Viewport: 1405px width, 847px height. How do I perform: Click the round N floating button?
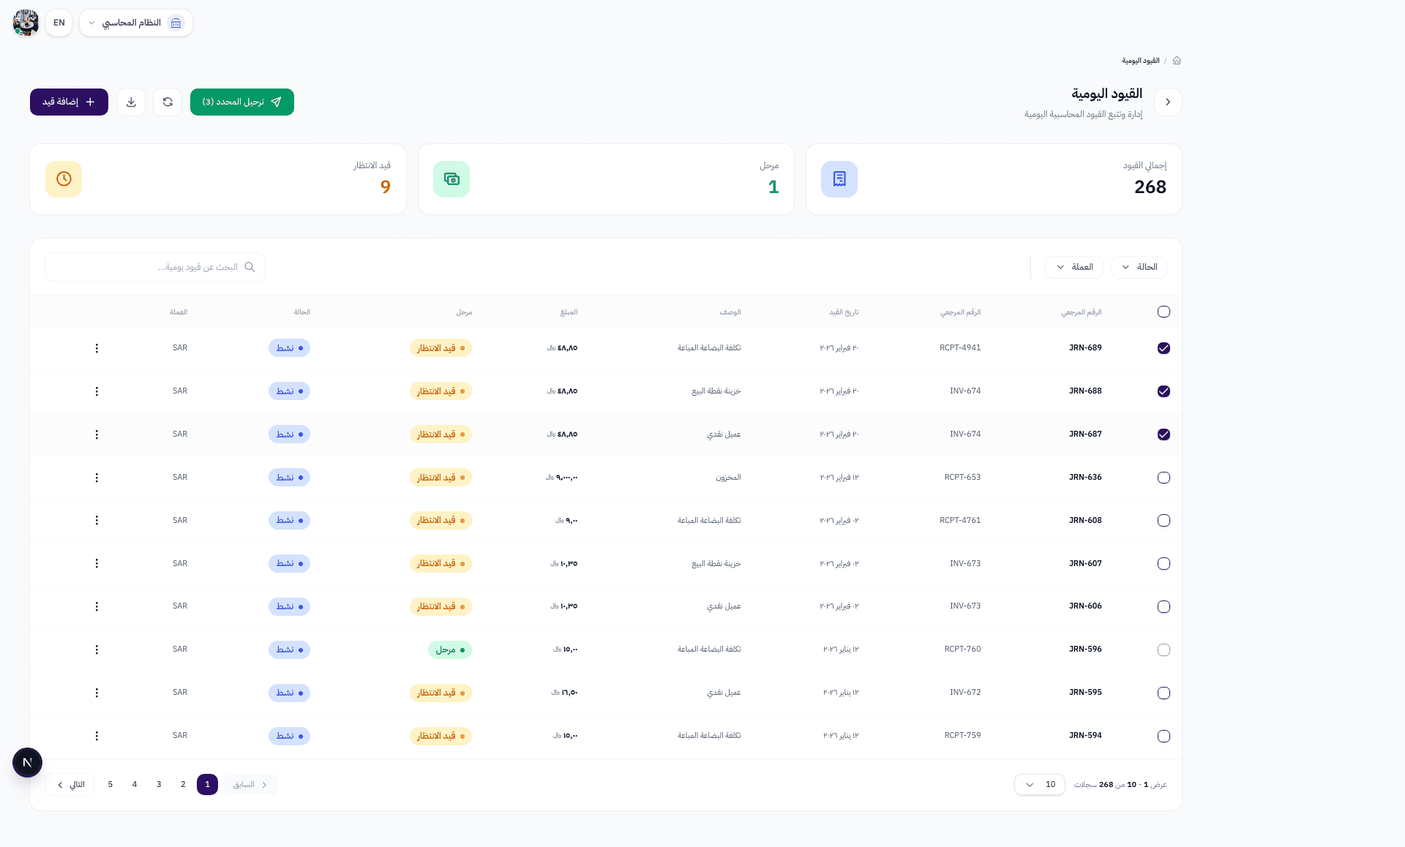coord(27,762)
